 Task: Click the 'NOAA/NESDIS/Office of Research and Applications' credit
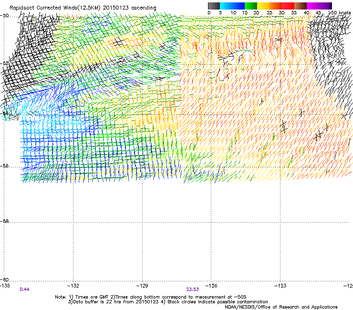pos(281,307)
